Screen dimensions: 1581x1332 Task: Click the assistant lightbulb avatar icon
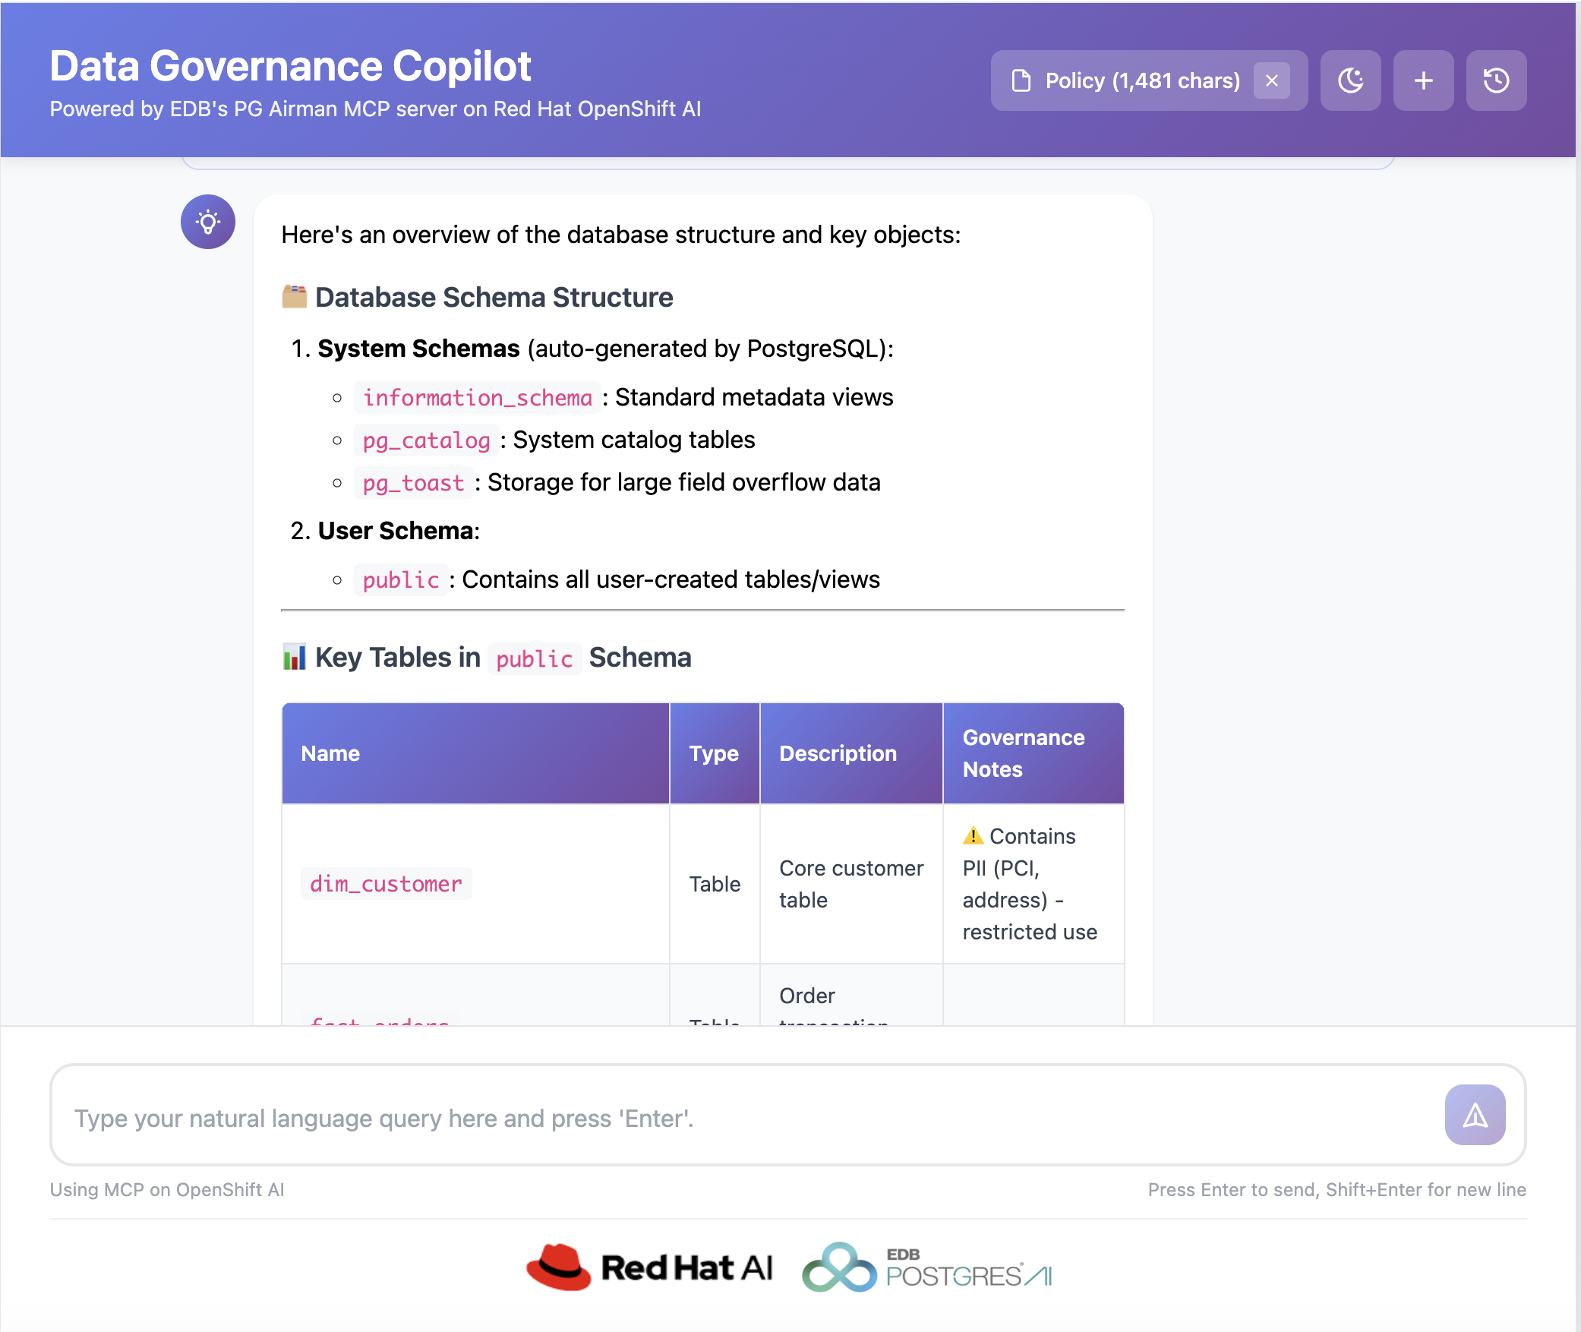[x=208, y=222]
